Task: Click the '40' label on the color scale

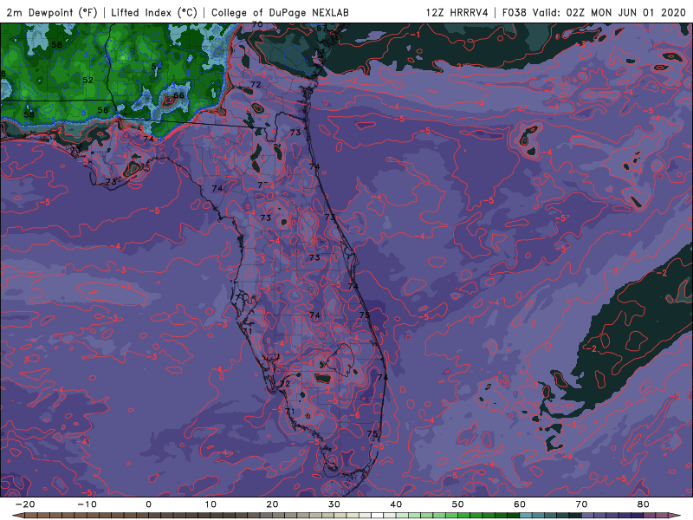Action: point(396,504)
